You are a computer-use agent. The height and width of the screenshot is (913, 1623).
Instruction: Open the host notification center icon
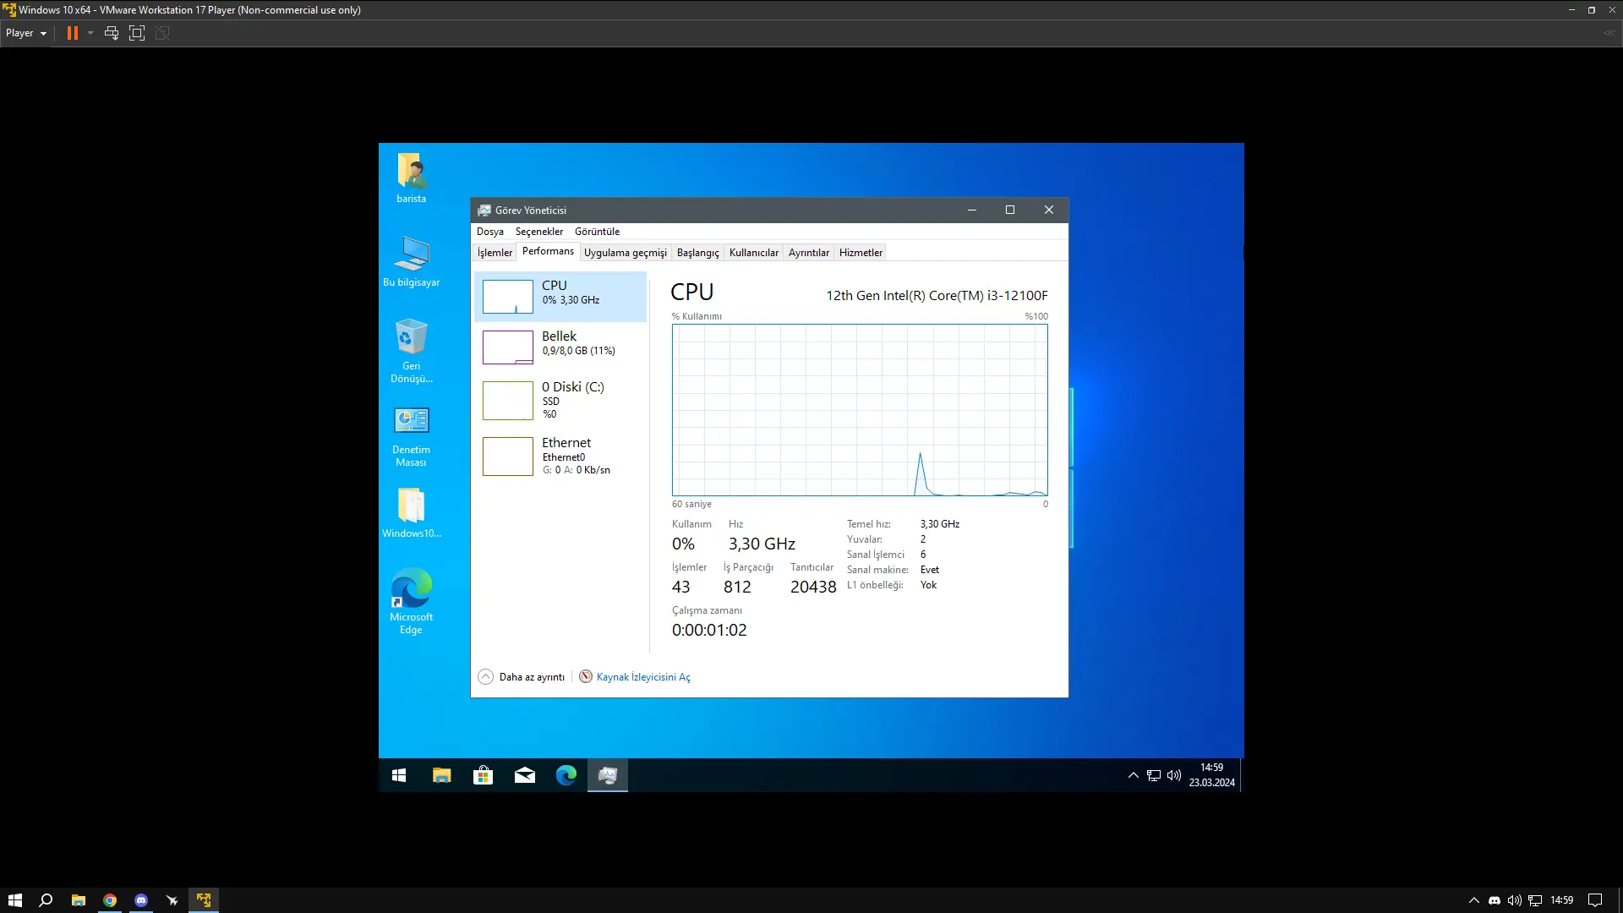pyautogui.click(x=1595, y=900)
